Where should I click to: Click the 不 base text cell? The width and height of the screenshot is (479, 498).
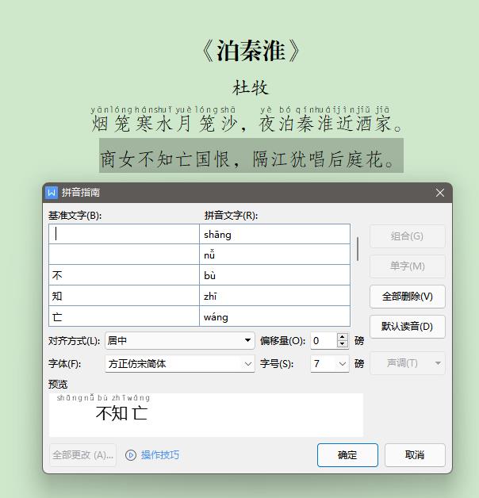pos(124,275)
